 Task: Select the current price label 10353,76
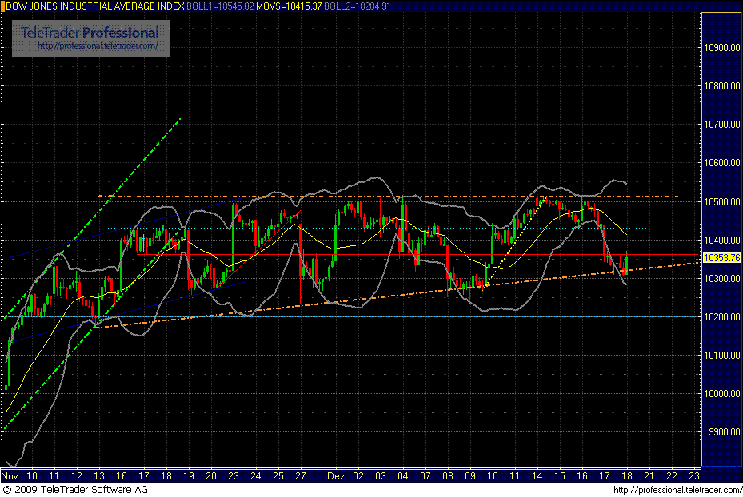click(x=721, y=257)
